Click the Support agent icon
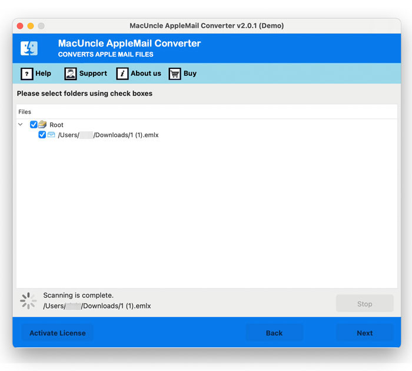 pyautogui.click(x=71, y=74)
